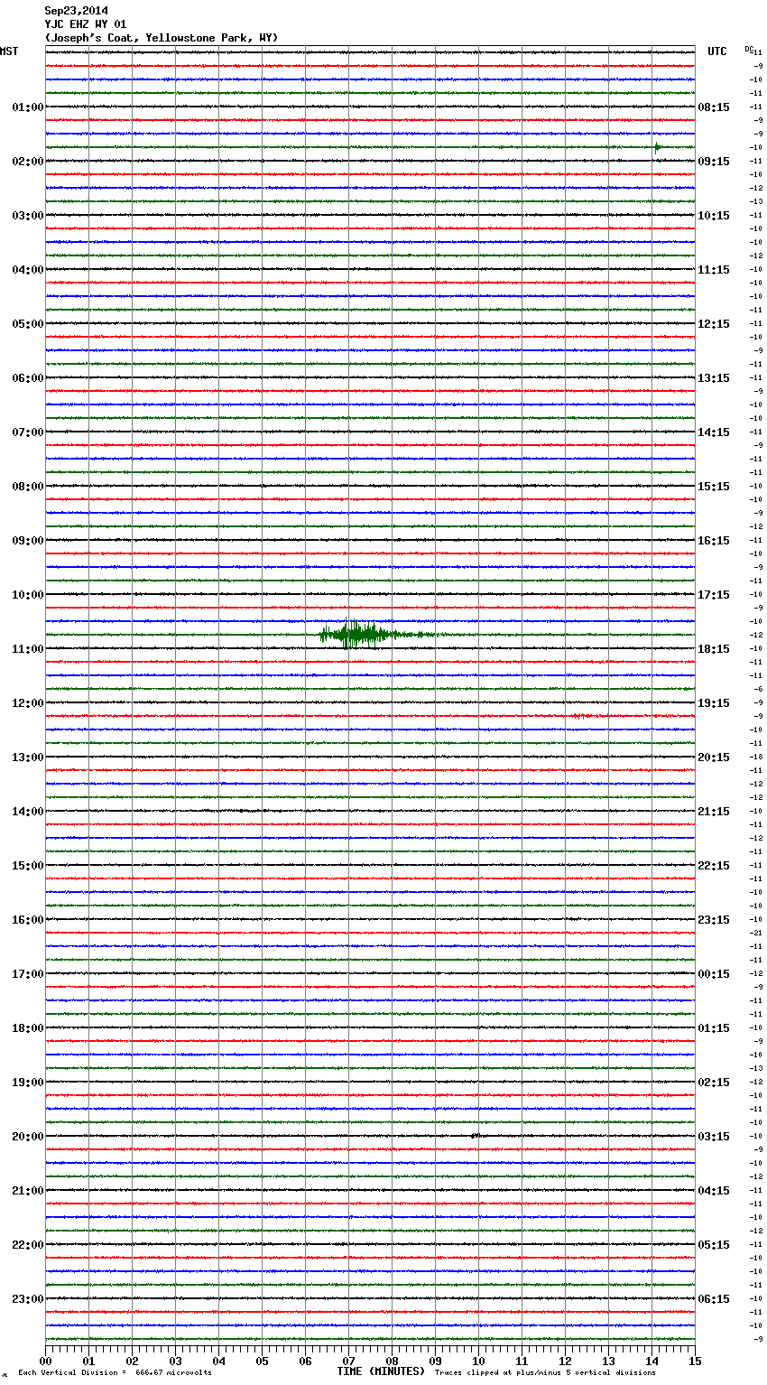The width and height of the screenshot is (767, 1385).
Task: Select the 22:00 MST hour label
Action: point(28,1245)
